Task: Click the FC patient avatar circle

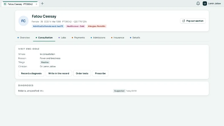Action: (24, 21)
